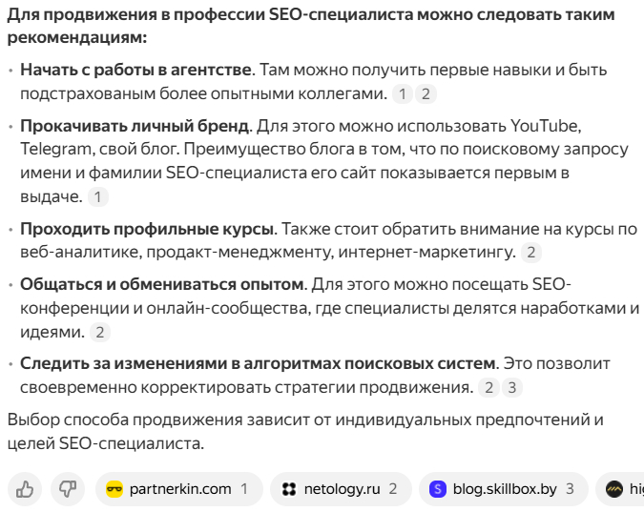Click the bold text "Прокачивать личный бренд"
This screenshot has height=512, width=644.
point(134,126)
